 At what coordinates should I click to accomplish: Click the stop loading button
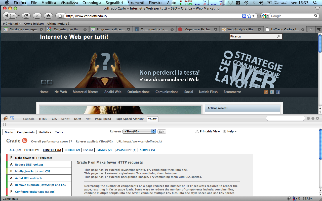click(x=37, y=16)
